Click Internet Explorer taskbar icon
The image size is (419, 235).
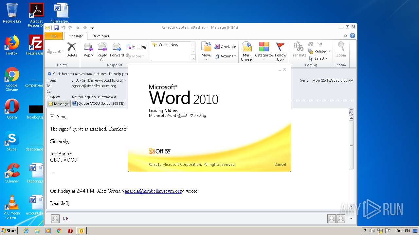[26, 231]
